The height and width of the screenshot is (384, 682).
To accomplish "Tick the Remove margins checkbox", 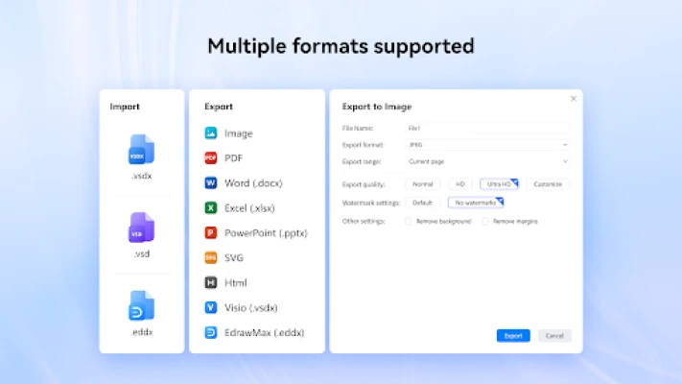I will (485, 221).
